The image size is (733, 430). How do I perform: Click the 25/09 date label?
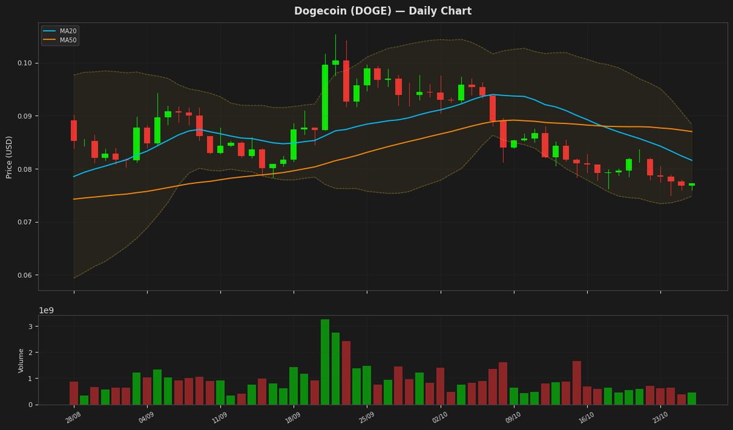tap(366, 417)
